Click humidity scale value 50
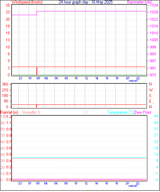160x192 pixels. click(x=2, y=148)
